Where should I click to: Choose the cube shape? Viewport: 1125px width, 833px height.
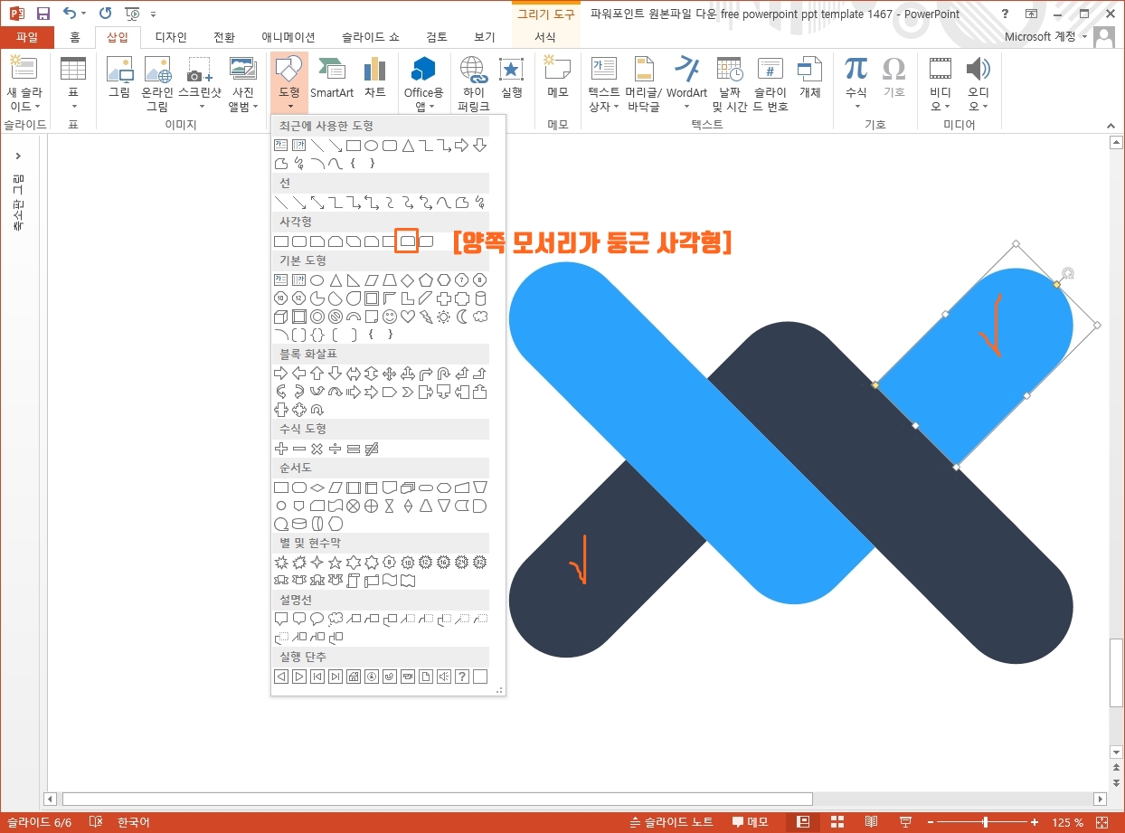[x=280, y=317]
